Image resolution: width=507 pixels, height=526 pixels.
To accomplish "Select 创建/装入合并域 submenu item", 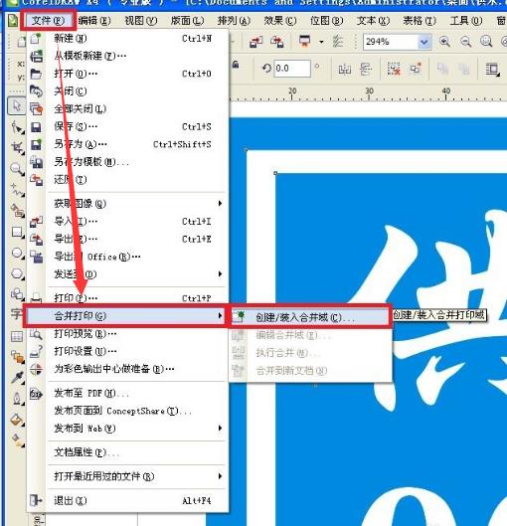I will pyautogui.click(x=310, y=316).
